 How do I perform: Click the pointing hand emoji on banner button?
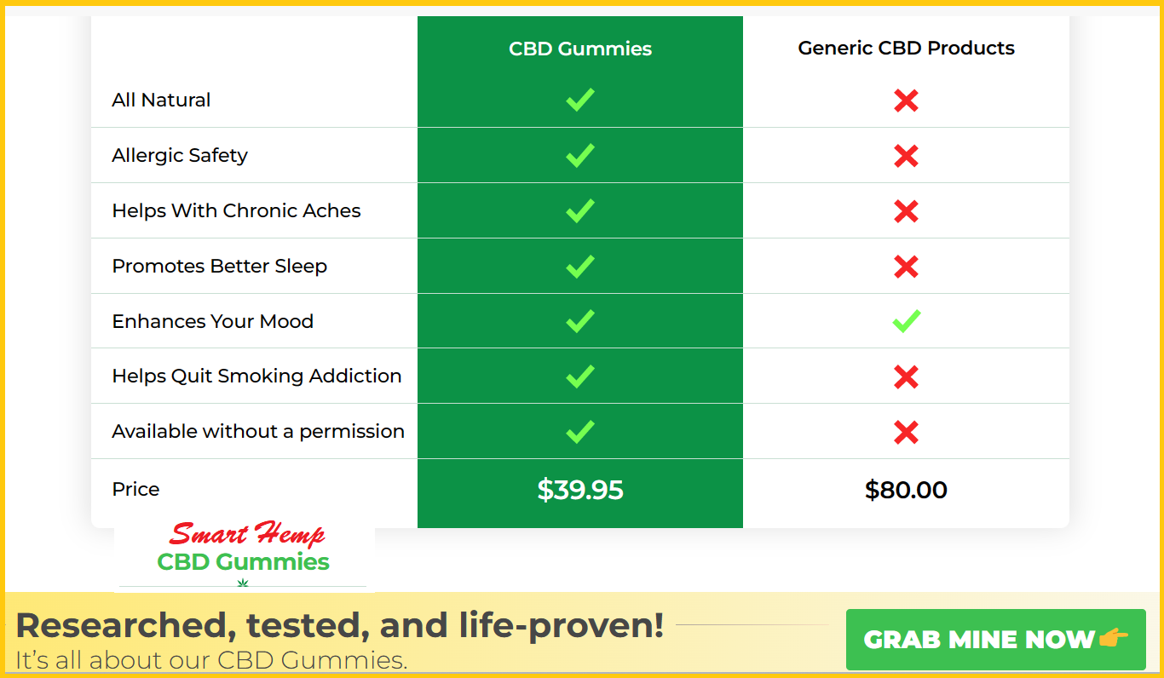point(1113,639)
